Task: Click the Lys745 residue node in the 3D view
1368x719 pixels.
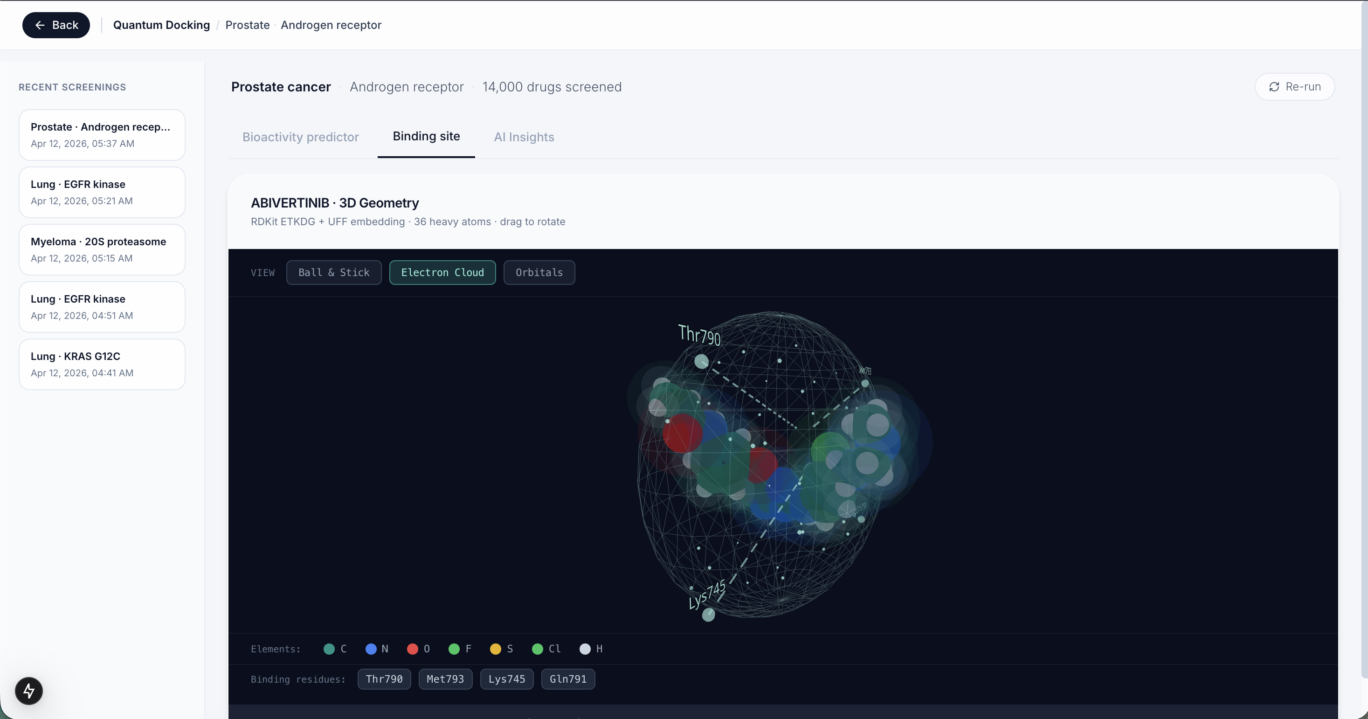Action: (x=708, y=615)
